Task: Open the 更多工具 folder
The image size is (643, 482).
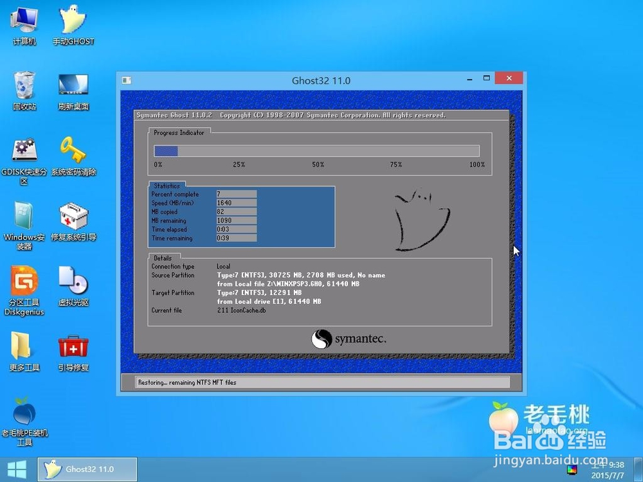Action: pos(24,352)
